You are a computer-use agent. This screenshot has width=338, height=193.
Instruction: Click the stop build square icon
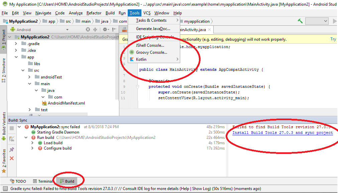click(12, 128)
